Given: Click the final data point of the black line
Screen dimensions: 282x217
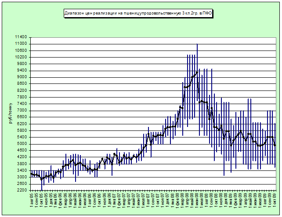Looking at the screenshot, I should [x=275, y=145].
